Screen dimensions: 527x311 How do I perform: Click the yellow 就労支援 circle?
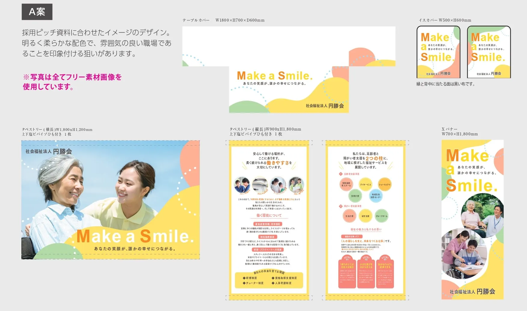[365, 216]
